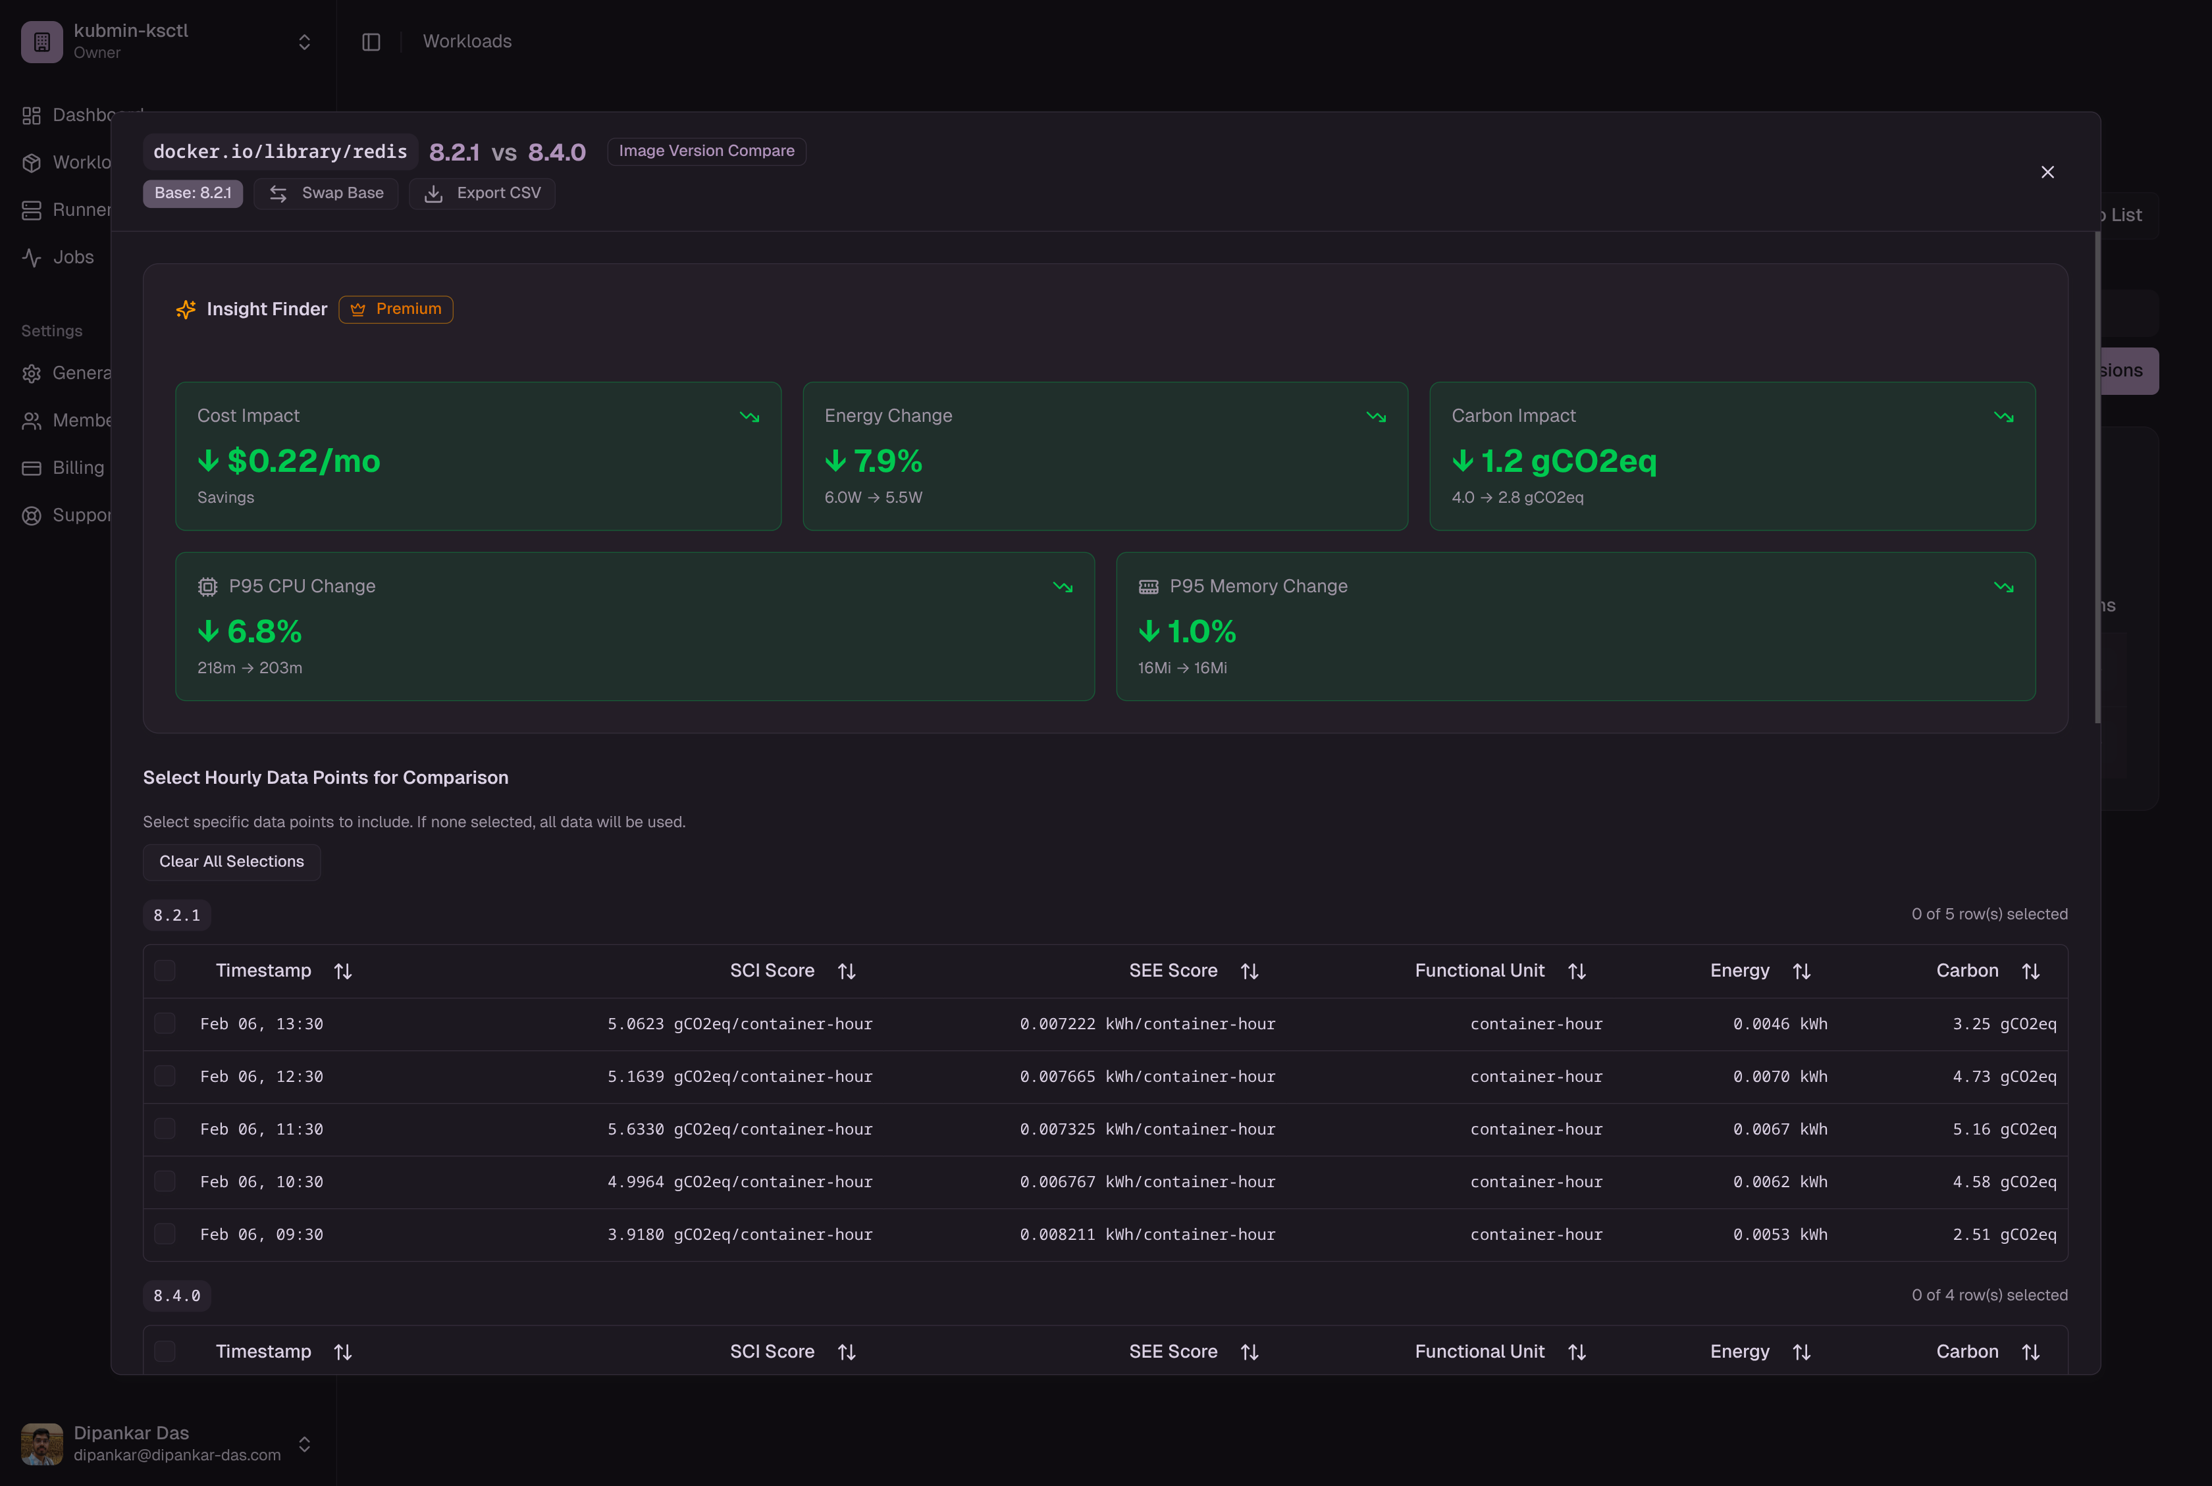Click the Insight Finder sparkle icon

pyautogui.click(x=186, y=310)
